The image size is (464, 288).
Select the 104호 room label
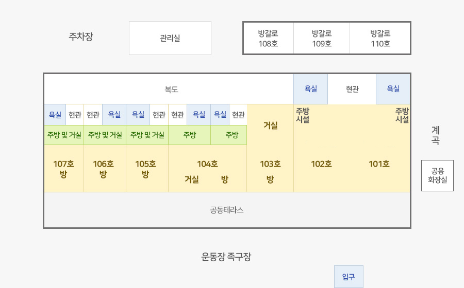pos(207,164)
